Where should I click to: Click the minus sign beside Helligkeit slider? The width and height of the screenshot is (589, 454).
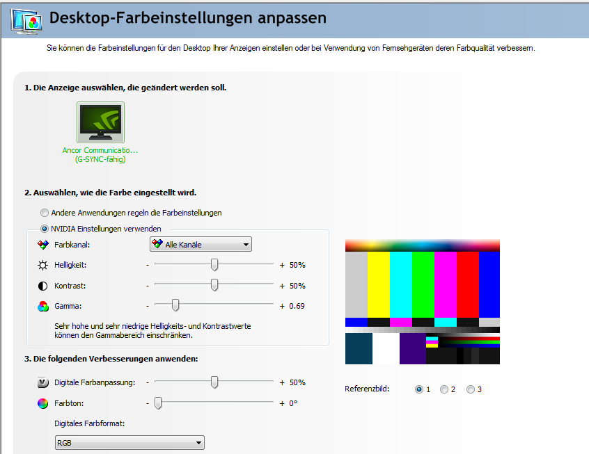point(148,266)
